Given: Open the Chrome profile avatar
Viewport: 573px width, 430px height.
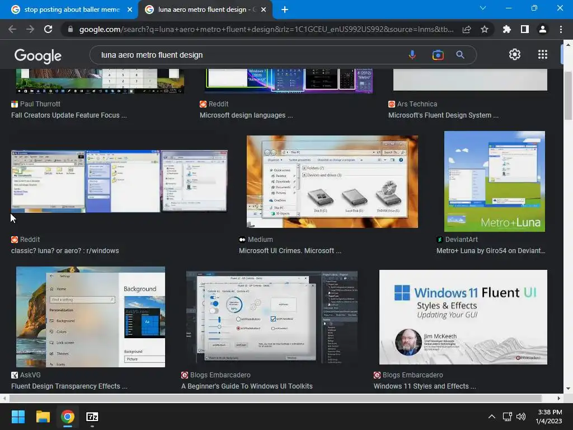Looking at the screenshot, I should [x=543, y=29].
